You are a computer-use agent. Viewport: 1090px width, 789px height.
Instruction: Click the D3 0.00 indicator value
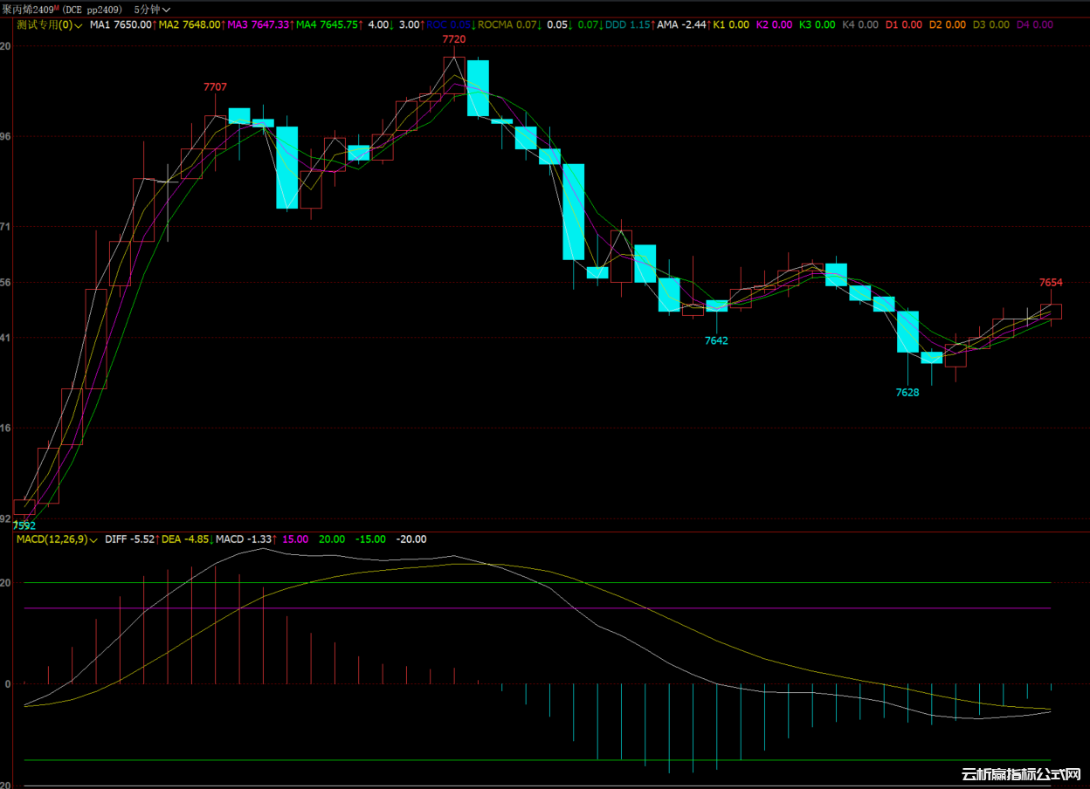point(991,24)
